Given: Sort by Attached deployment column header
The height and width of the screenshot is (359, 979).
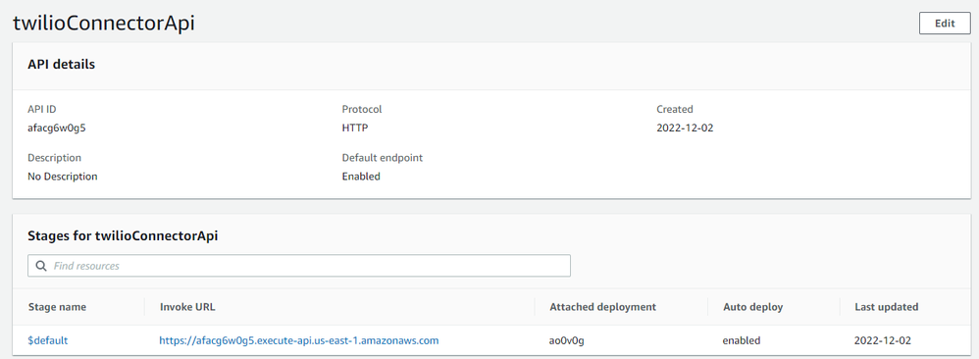Looking at the screenshot, I should coord(603,307).
